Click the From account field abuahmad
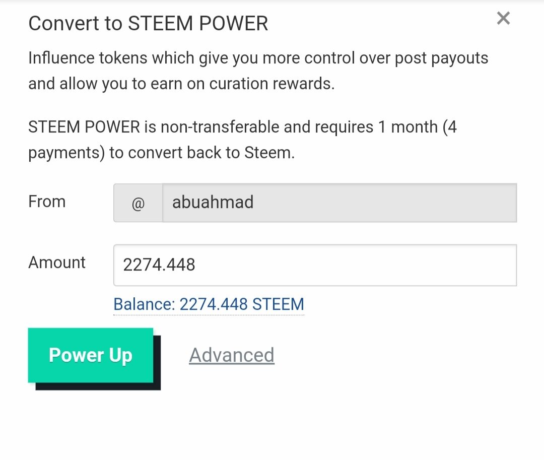 coord(339,203)
